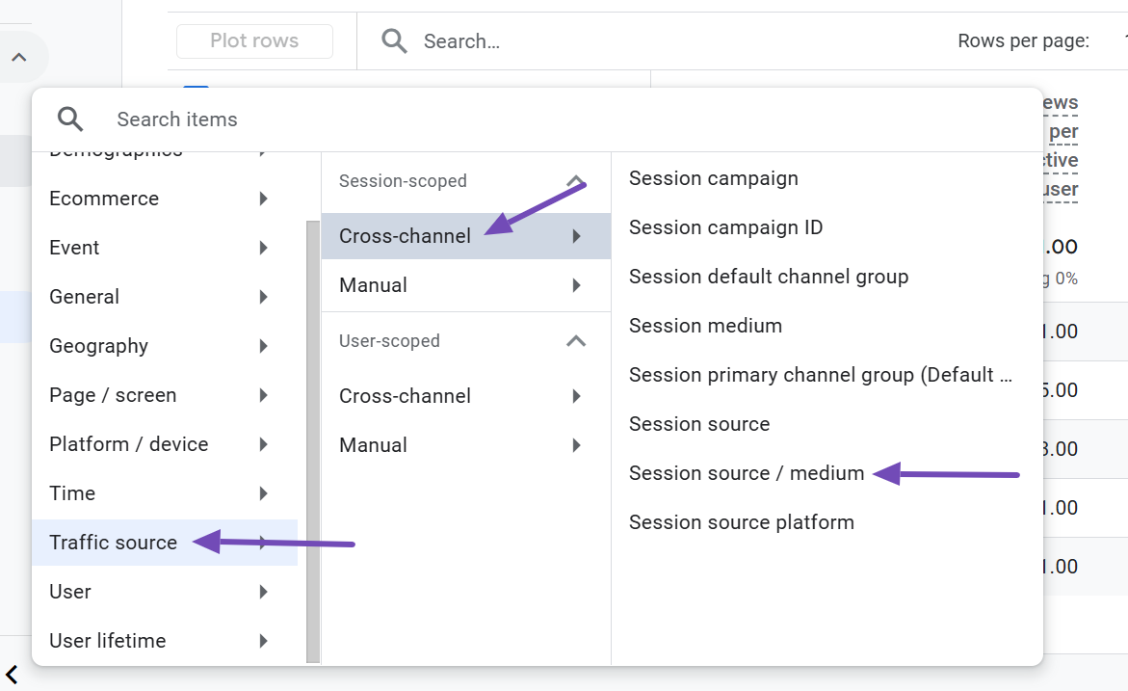
Task: Collapse the left sidebar with the arrow
Action: click(12, 674)
